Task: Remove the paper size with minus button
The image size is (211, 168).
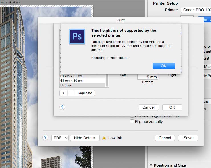Action: tap(71, 93)
